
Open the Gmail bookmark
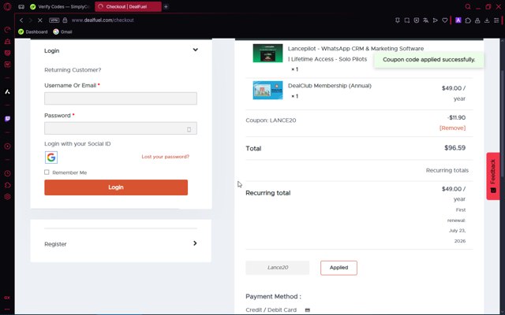(x=63, y=31)
